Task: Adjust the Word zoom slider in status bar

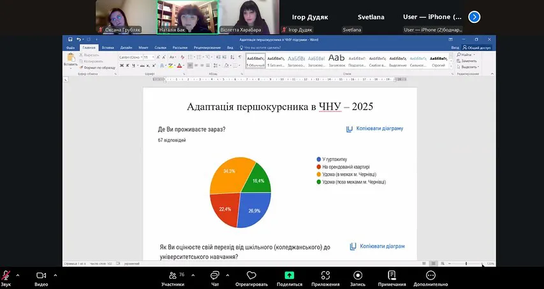Action: pos(466,263)
